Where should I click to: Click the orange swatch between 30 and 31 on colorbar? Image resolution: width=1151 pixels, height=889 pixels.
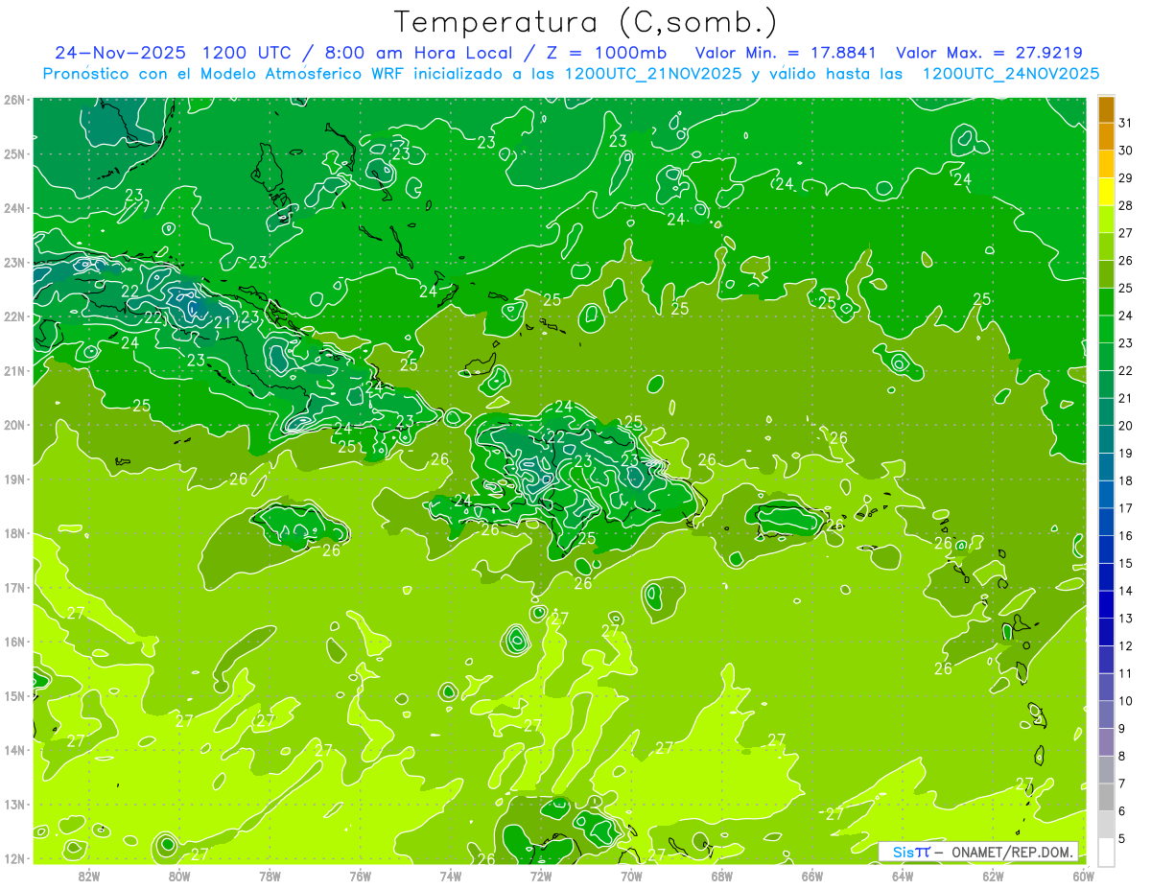click(x=1106, y=137)
